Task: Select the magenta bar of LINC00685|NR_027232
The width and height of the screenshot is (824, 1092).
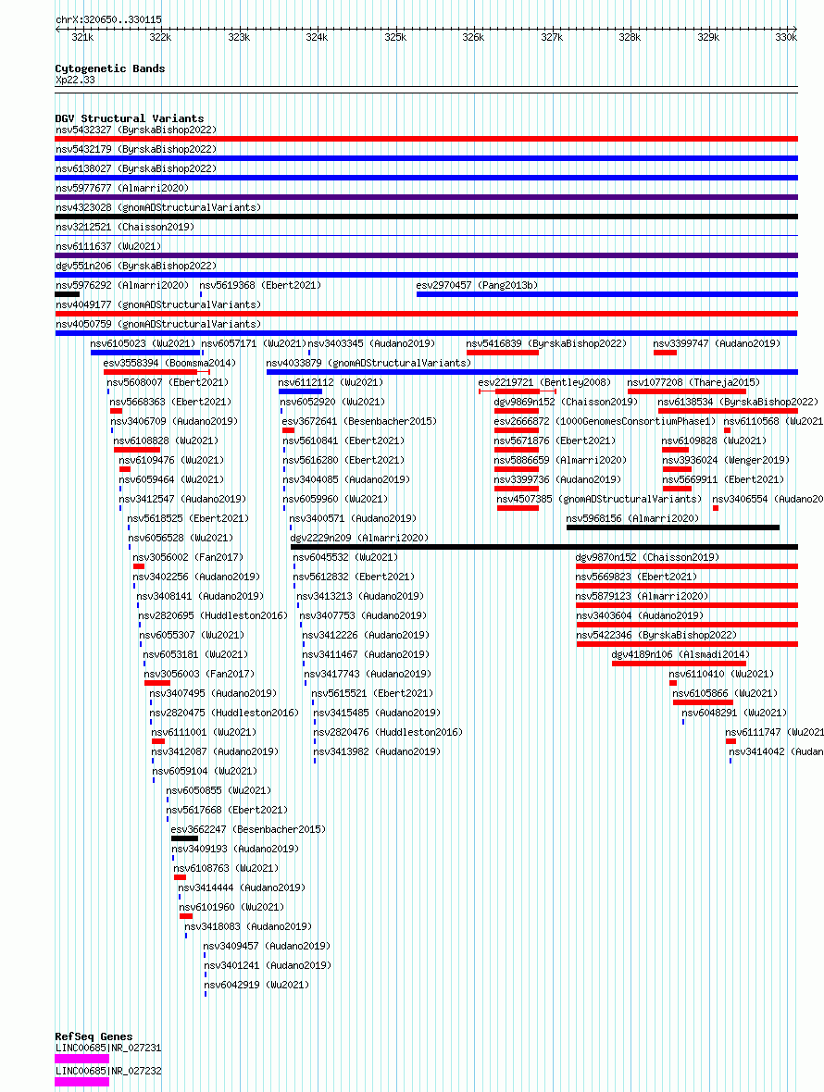Action: click(x=82, y=1082)
